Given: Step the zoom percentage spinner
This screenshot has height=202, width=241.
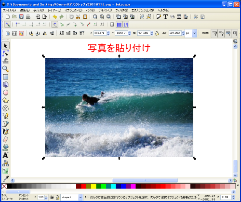Looking at the screenshot, I should (233, 197).
